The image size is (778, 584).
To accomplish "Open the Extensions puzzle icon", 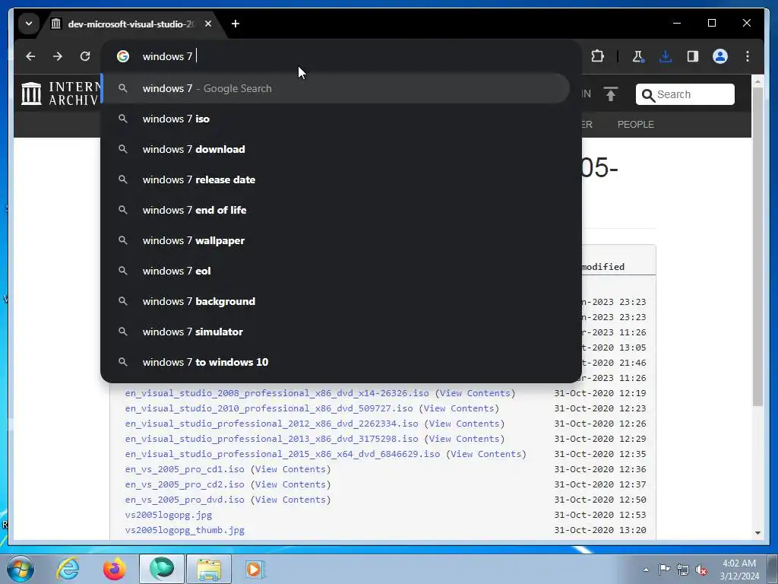I will (597, 56).
